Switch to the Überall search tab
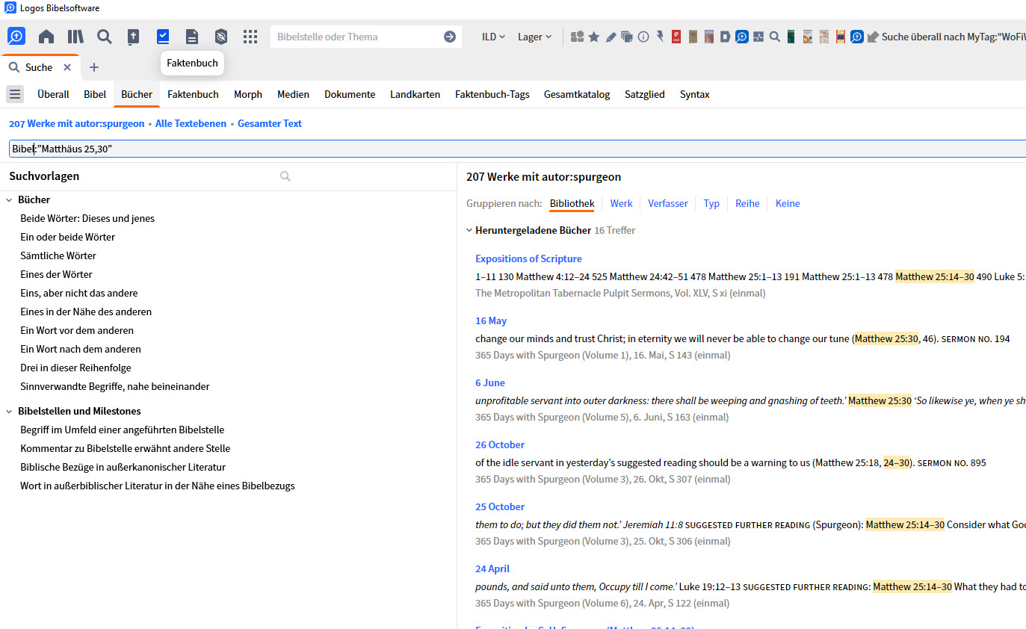Viewport: 1026px width, 629px height. tap(53, 94)
